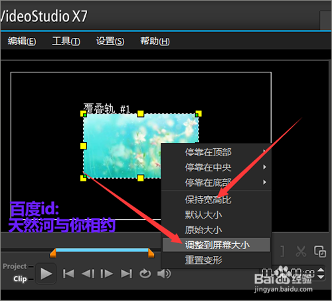This screenshot has height=301, width=332.
Task: Open the 工具(T) menu
Action: click(66, 41)
